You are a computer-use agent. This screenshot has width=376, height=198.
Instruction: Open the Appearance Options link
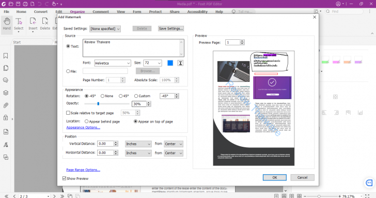pyautogui.click(x=83, y=128)
